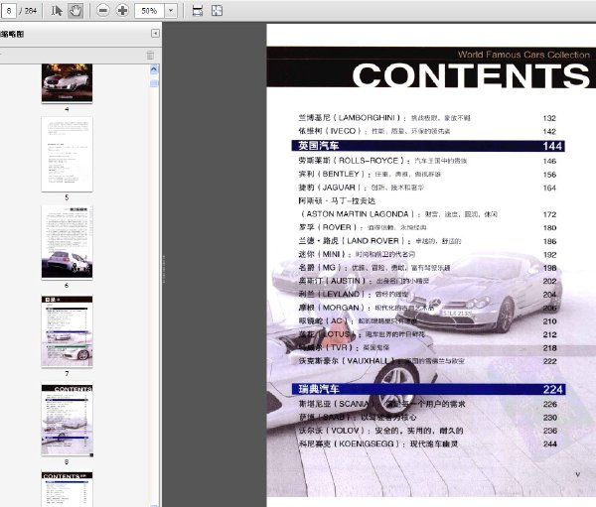Screen dimensions: 596x507
Task: Click page number 144 in heading bar
Action: click(552, 146)
